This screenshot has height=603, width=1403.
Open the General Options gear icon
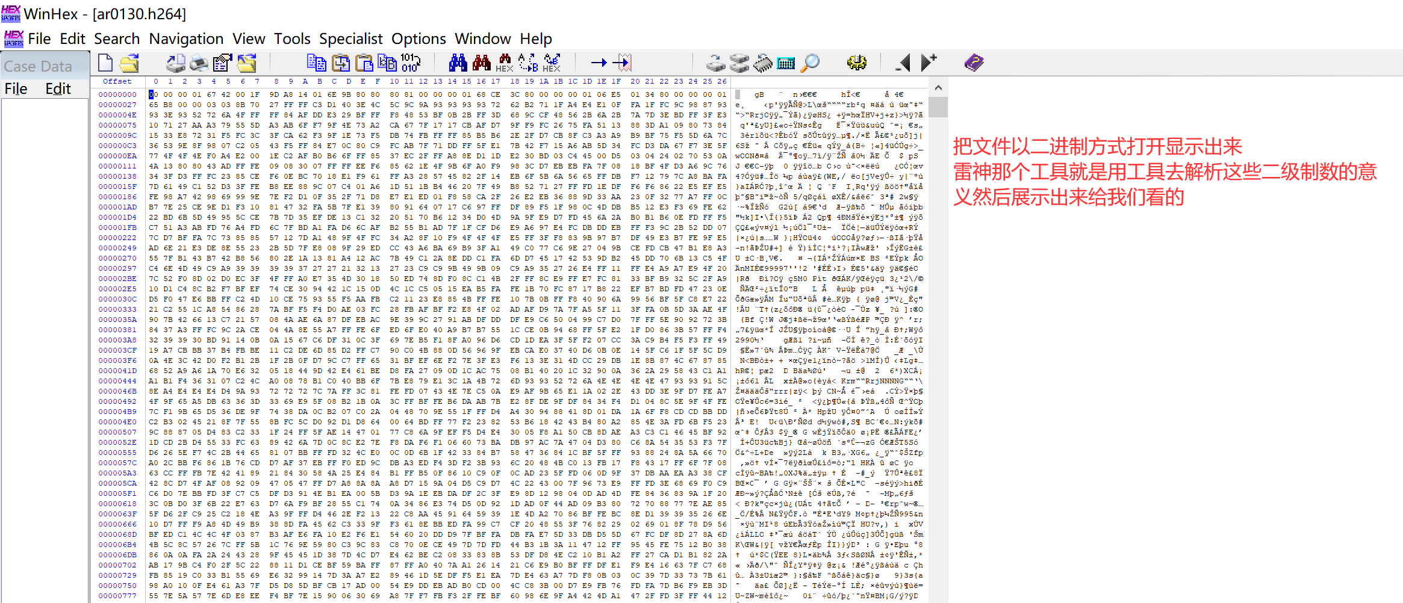pyautogui.click(x=857, y=63)
